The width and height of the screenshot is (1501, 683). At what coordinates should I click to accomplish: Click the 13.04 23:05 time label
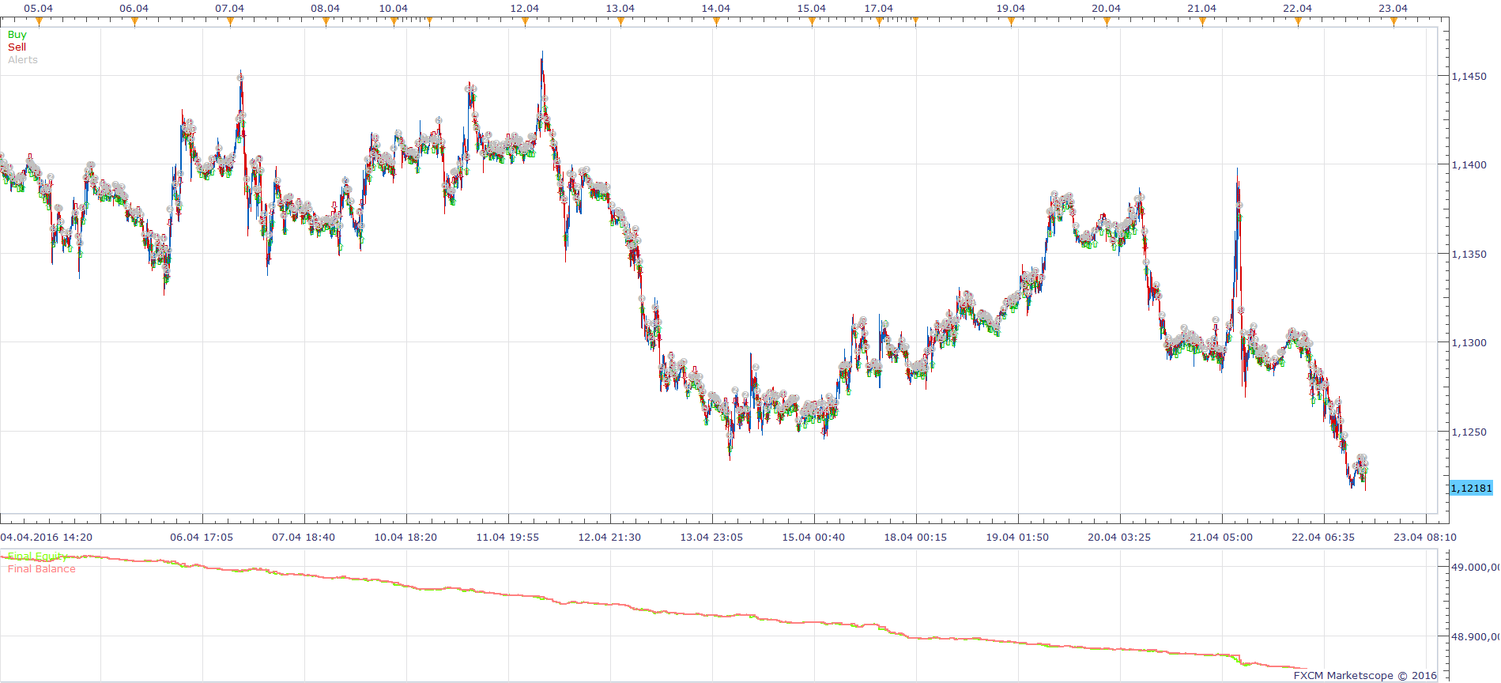click(x=711, y=537)
